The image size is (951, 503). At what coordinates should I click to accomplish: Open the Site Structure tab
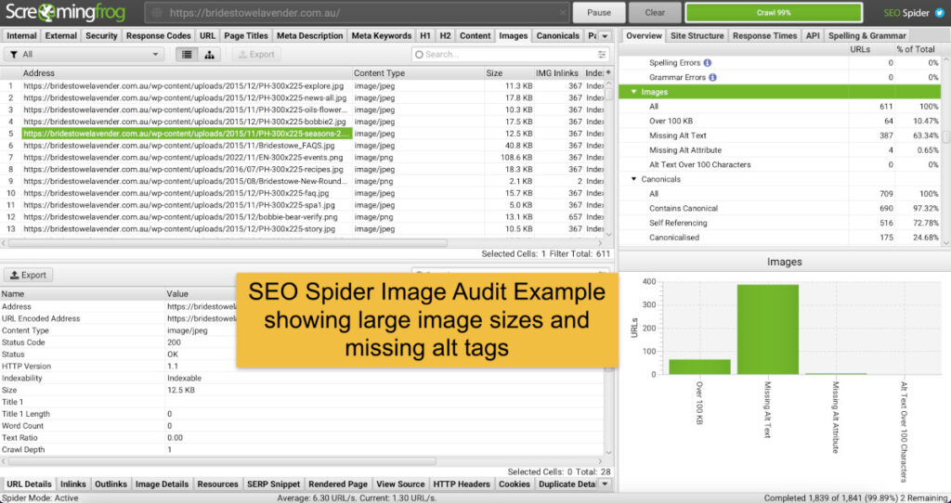click(697, 35)
